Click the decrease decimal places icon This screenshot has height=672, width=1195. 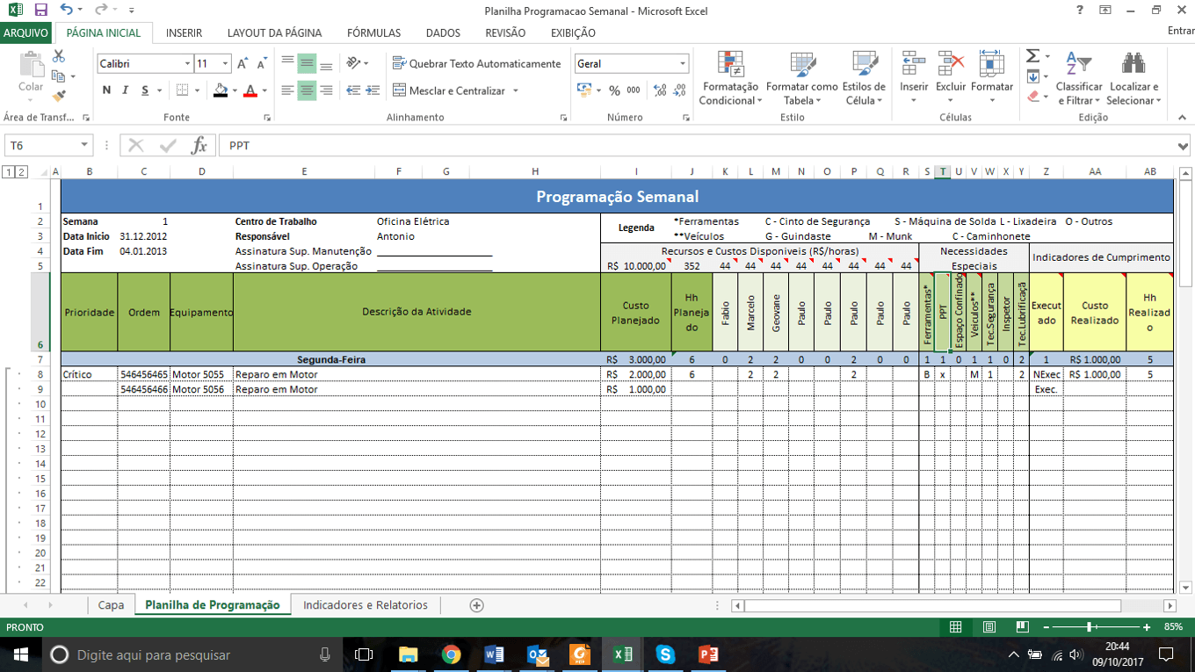(679, 90)
